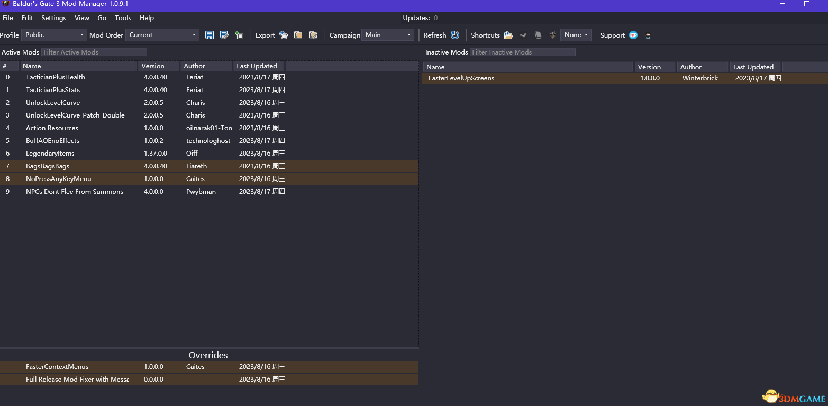Click the export archive as icon

pyautogui.click(x=313, y=35)
